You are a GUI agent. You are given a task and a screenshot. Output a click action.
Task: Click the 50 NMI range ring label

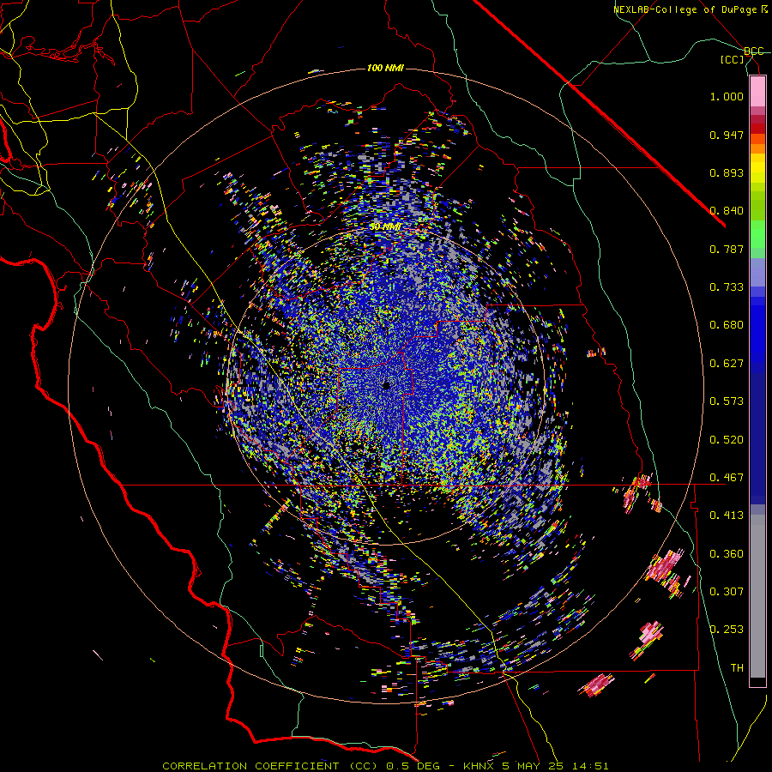(x=385, y=226)
